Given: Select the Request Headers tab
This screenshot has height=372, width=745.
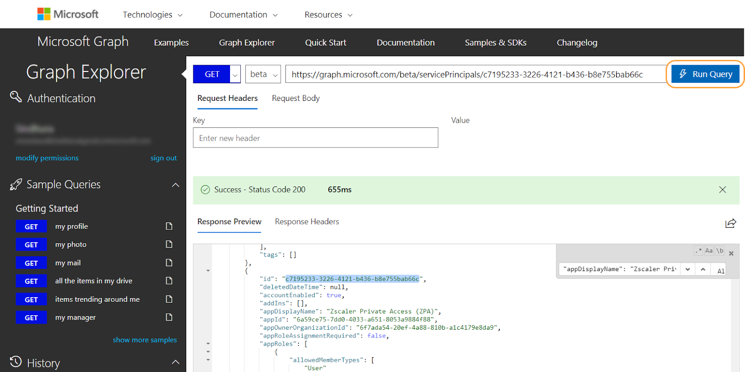Looking at the screenshot, I should [x=227, y=98].
